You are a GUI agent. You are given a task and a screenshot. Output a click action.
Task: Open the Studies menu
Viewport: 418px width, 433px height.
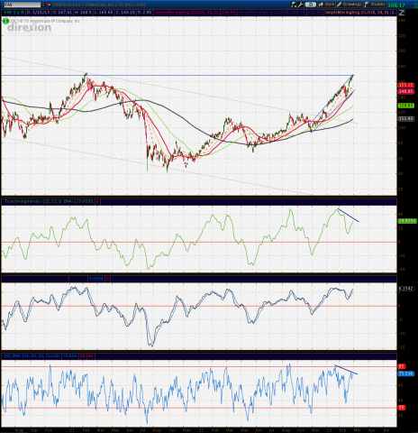tap(375, 5)
